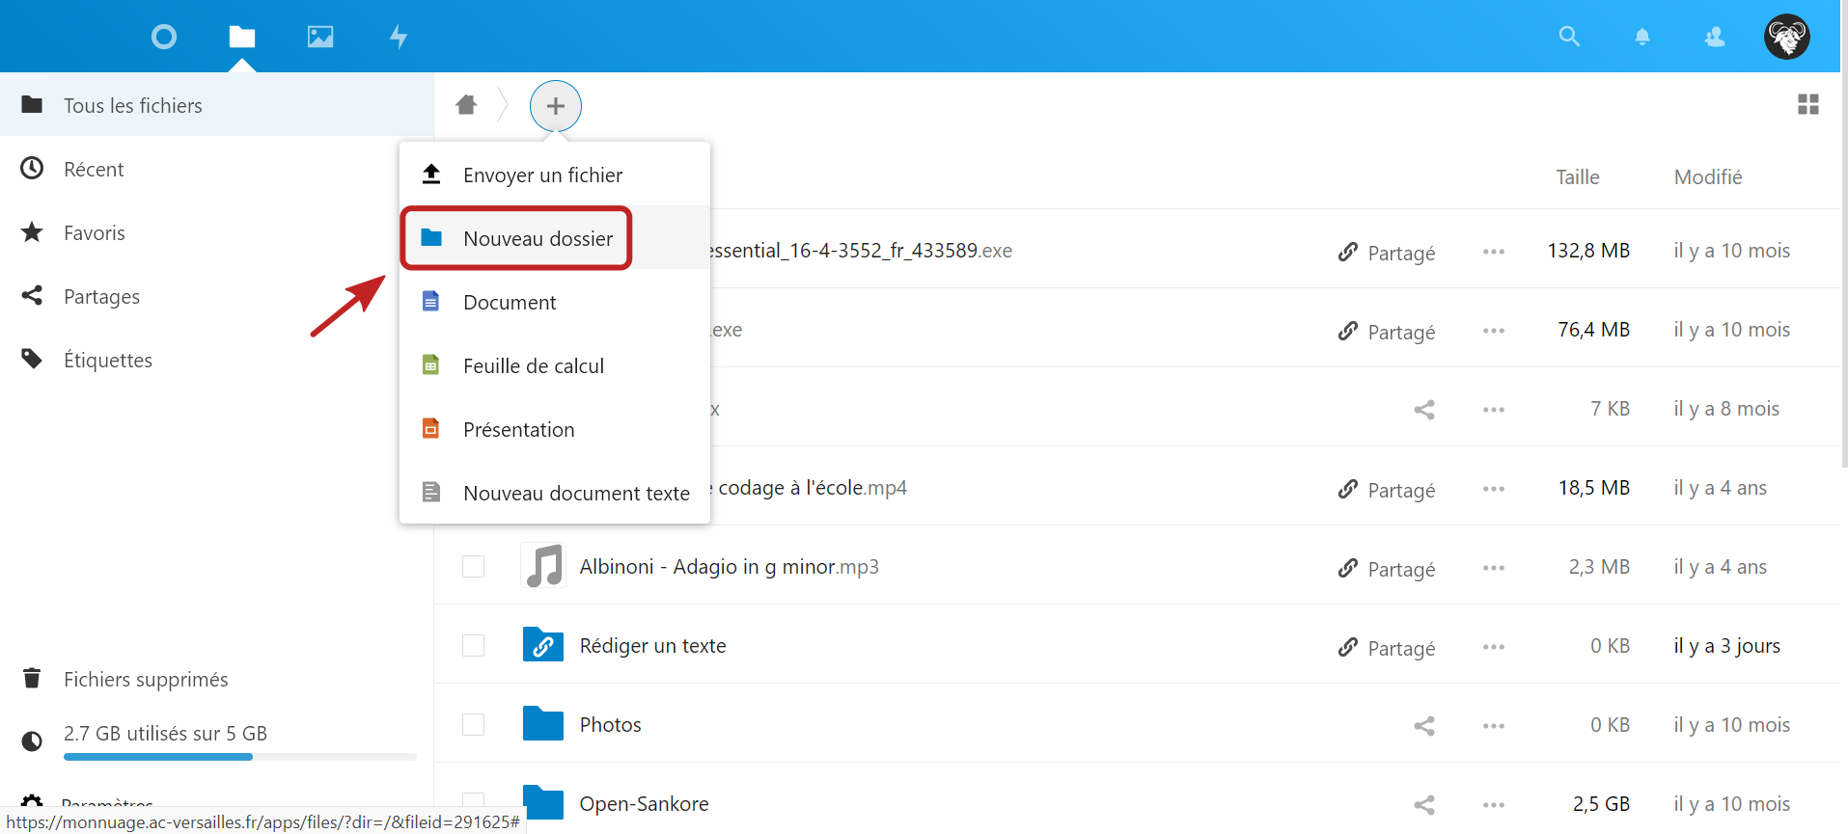This screenshot has height=834, width=1848.
Task: Switch to grid view
Action: click(x=1807, y=104)
